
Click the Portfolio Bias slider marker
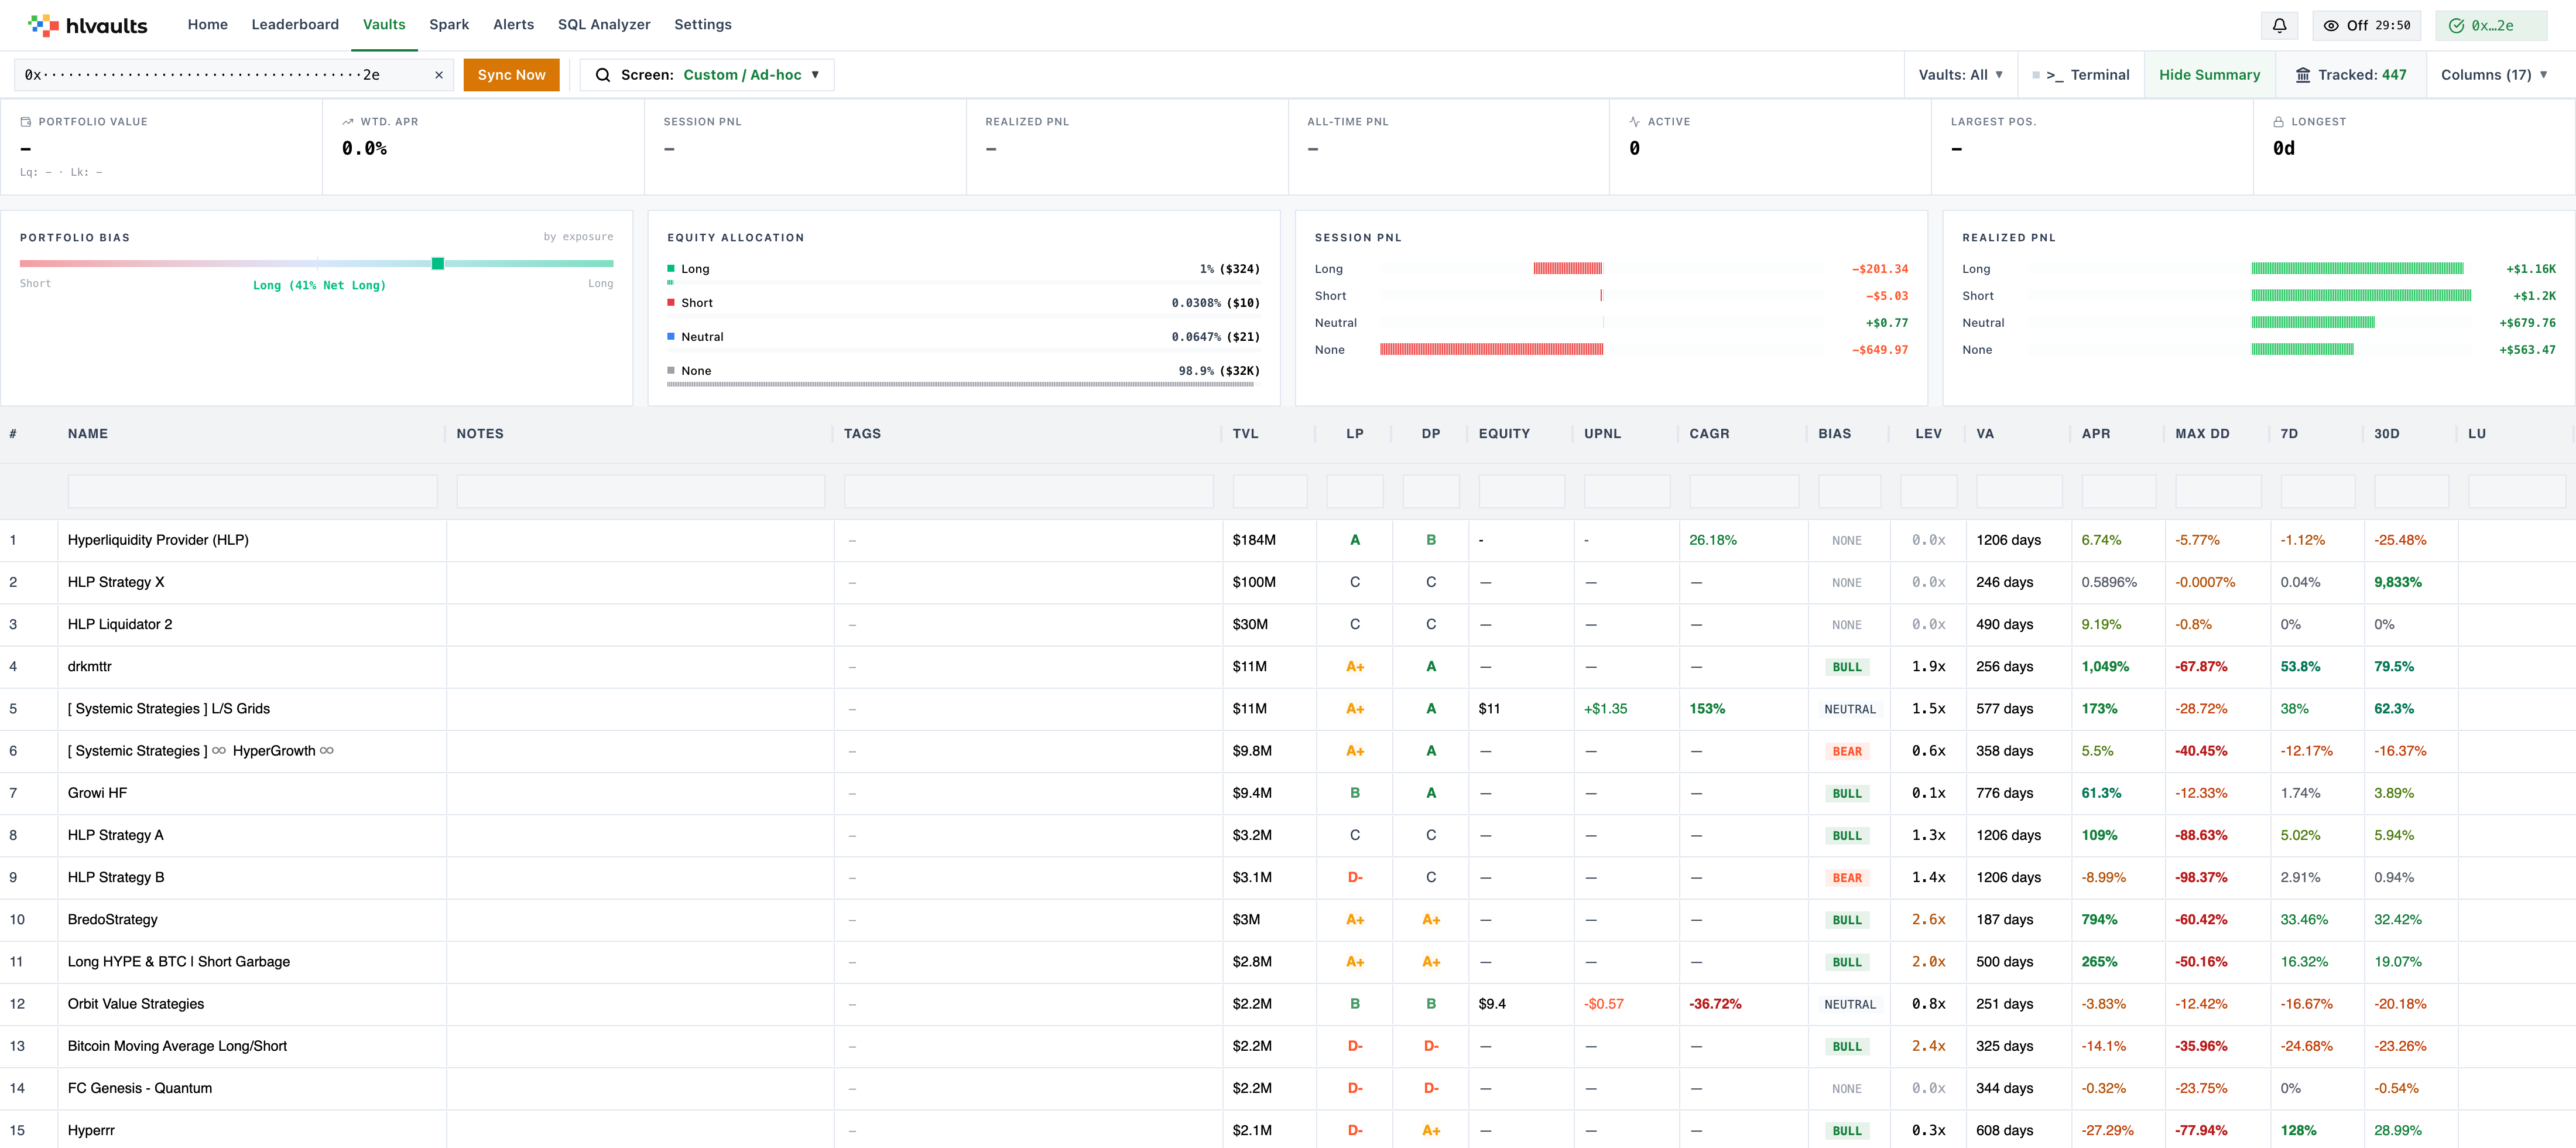tap(437, 263)
